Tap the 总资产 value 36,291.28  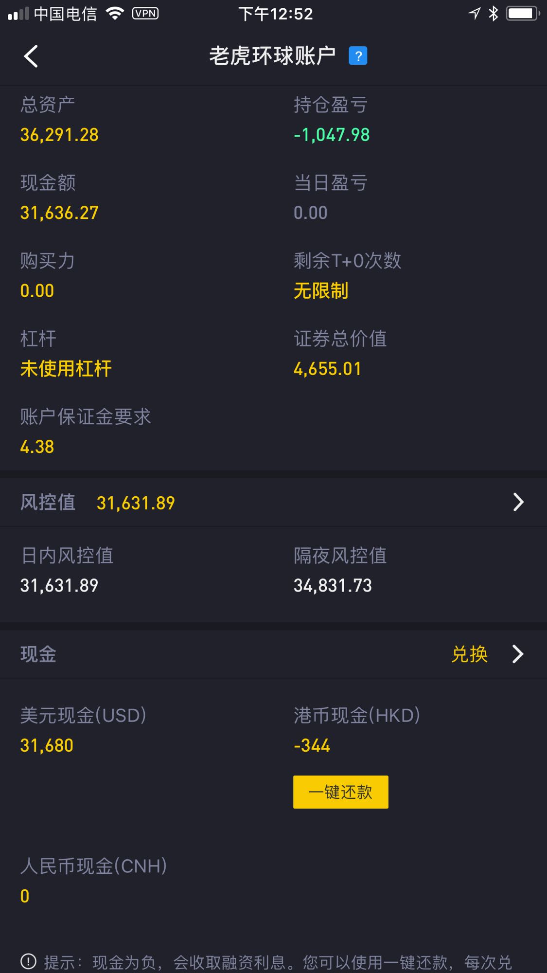[x=59, y=135]
